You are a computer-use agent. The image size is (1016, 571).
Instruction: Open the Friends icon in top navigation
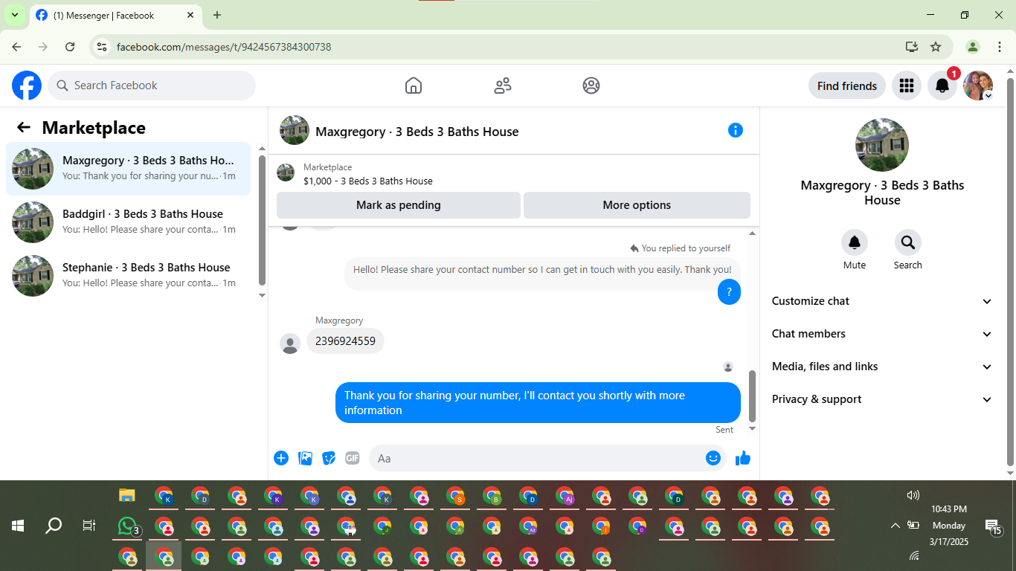[x=503, y=86]
